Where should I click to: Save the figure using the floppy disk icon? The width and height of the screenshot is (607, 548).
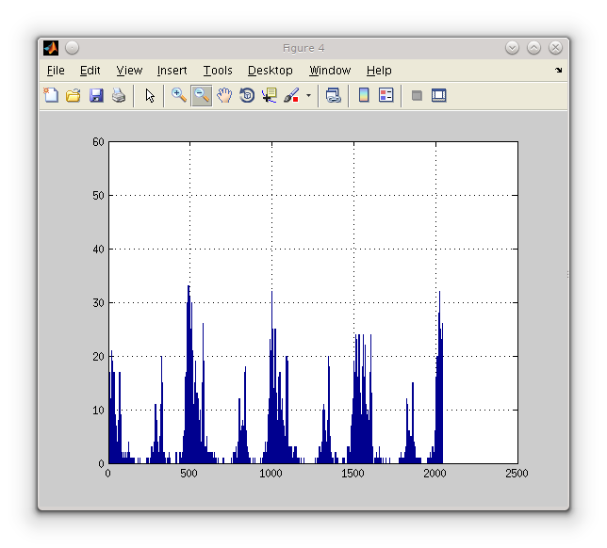pos(96,95)
